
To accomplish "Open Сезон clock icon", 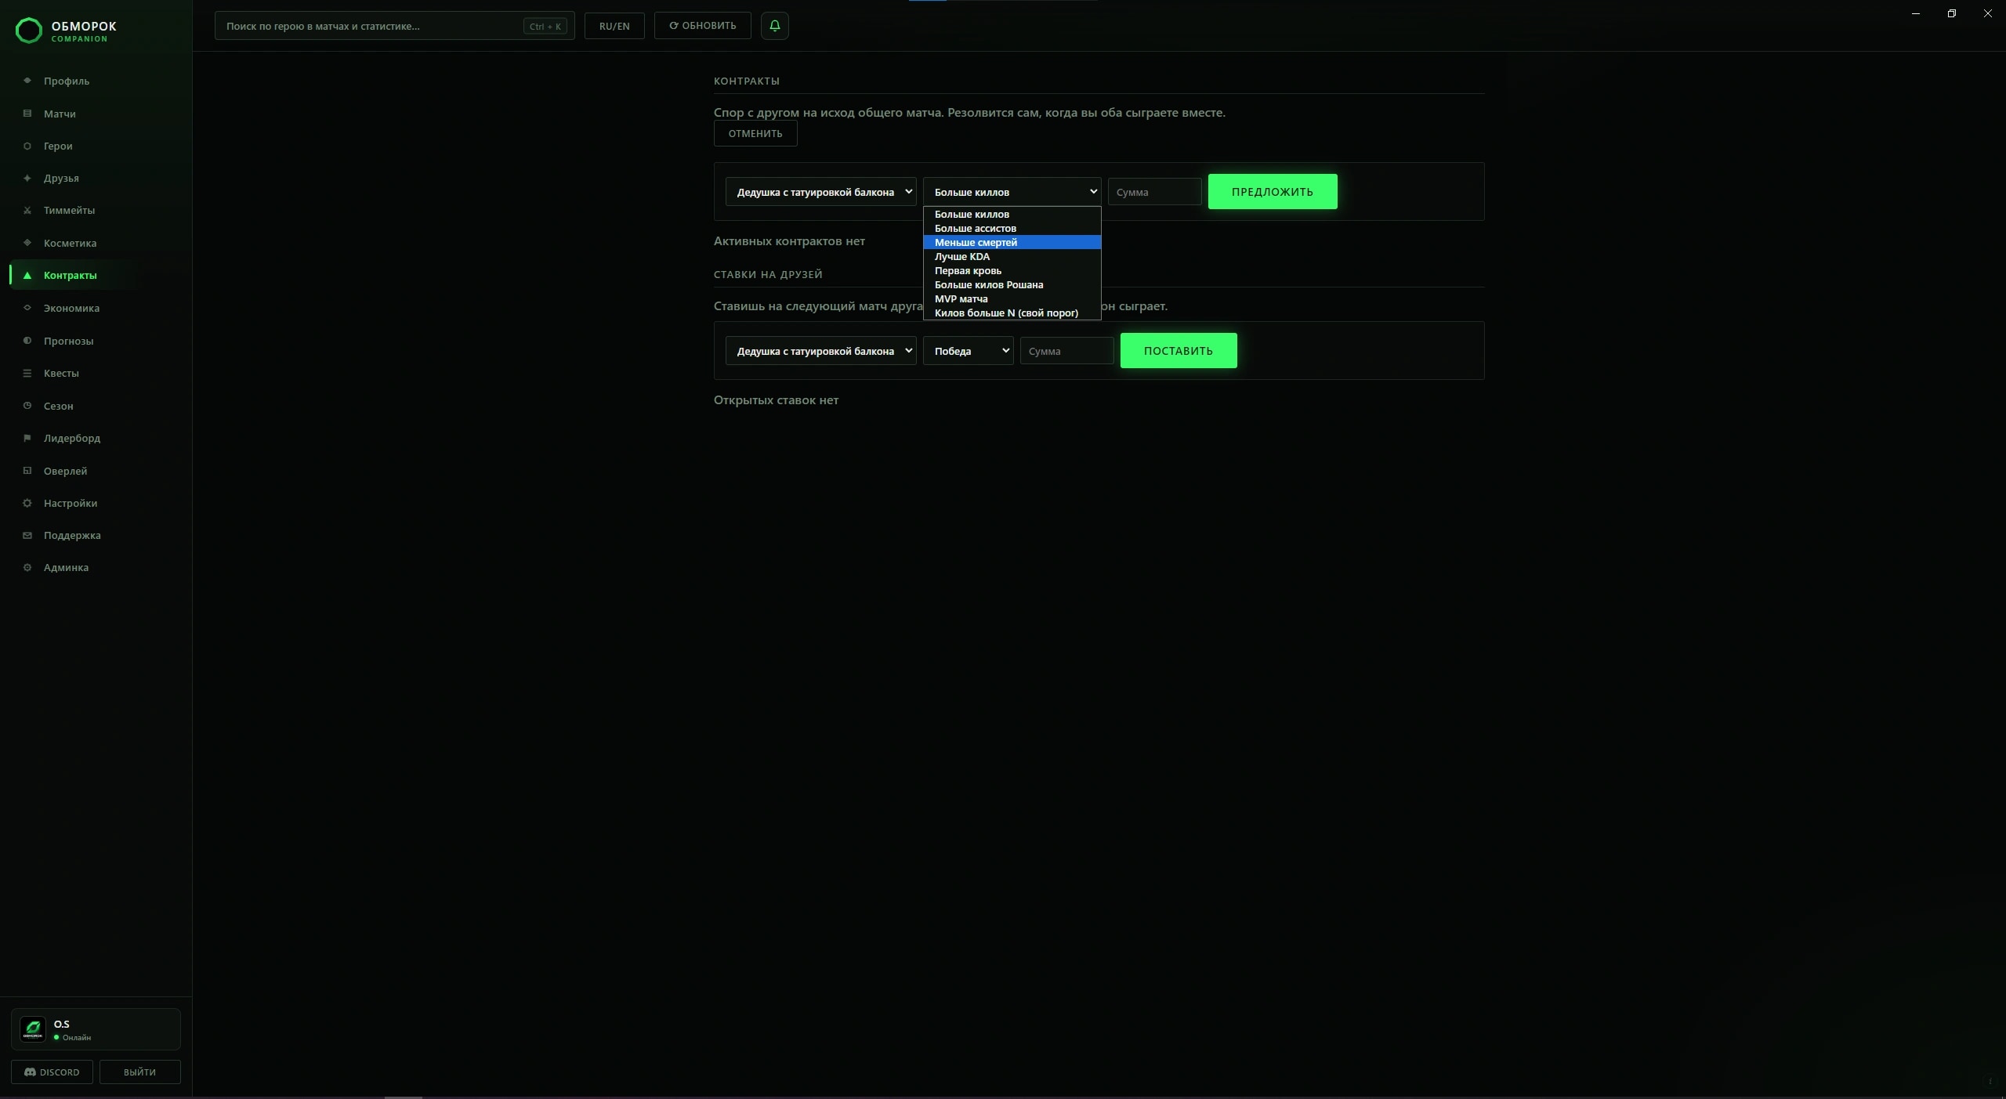I will point(27,406).
